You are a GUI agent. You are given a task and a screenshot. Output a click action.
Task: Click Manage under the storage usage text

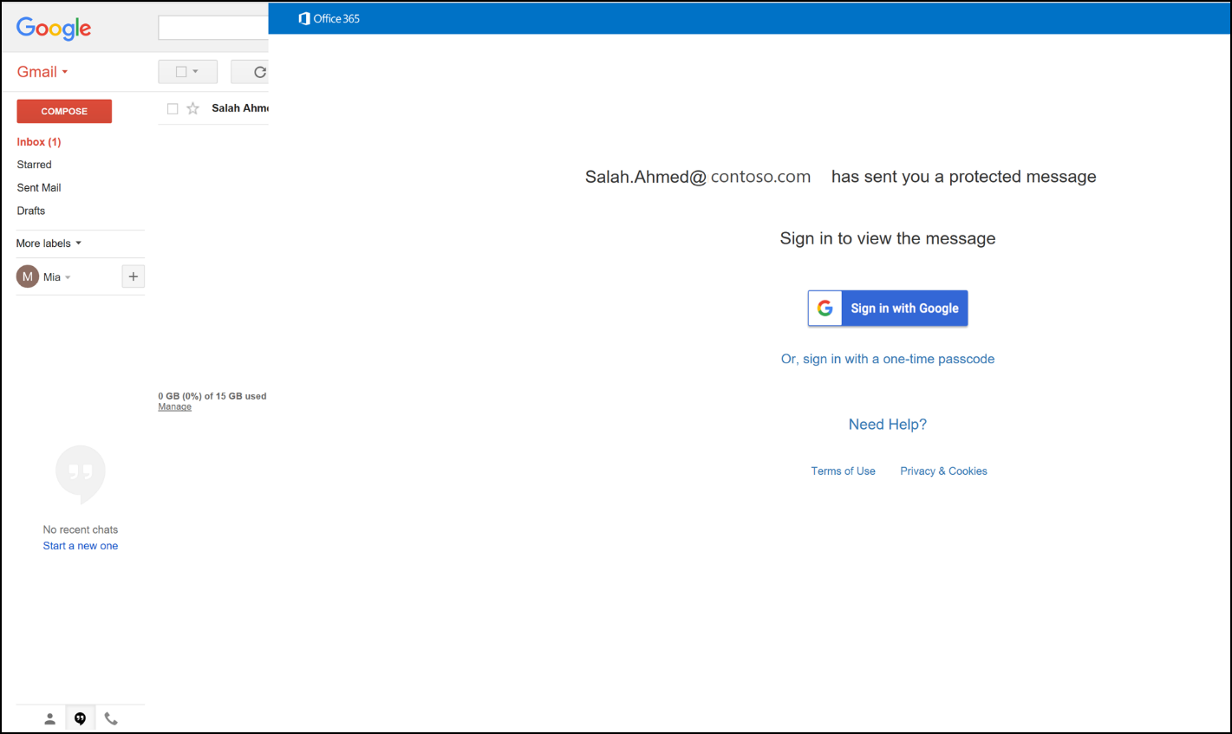(174, 406)
